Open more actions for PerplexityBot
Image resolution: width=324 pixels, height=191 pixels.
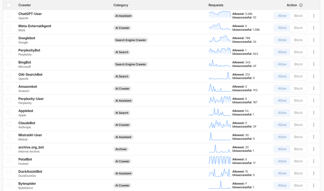tap(314, 52)
